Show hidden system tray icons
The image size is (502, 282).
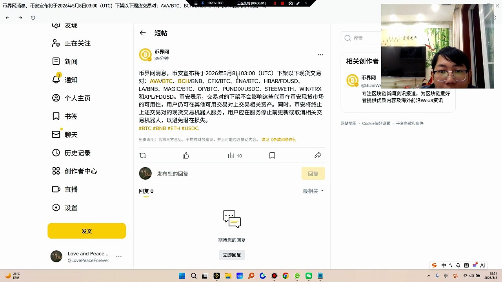(429, 276)
